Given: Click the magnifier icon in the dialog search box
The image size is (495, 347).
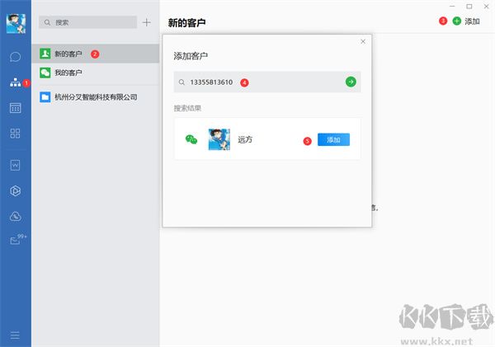Looking at the screenshot, I should pyautogui.click(x=181, y=82).
